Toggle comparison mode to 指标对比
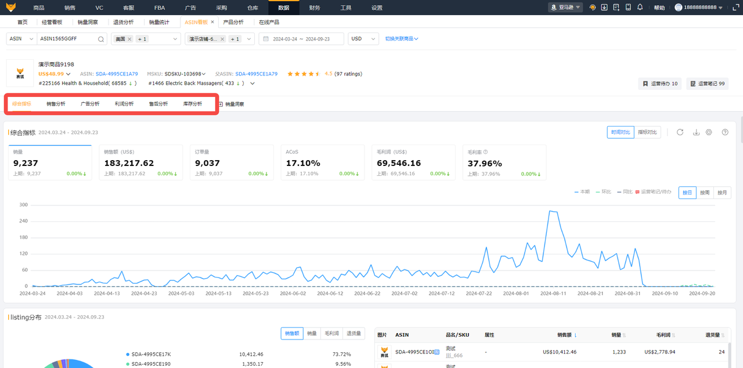Screen dimensions: 743x368 (648, 132)
